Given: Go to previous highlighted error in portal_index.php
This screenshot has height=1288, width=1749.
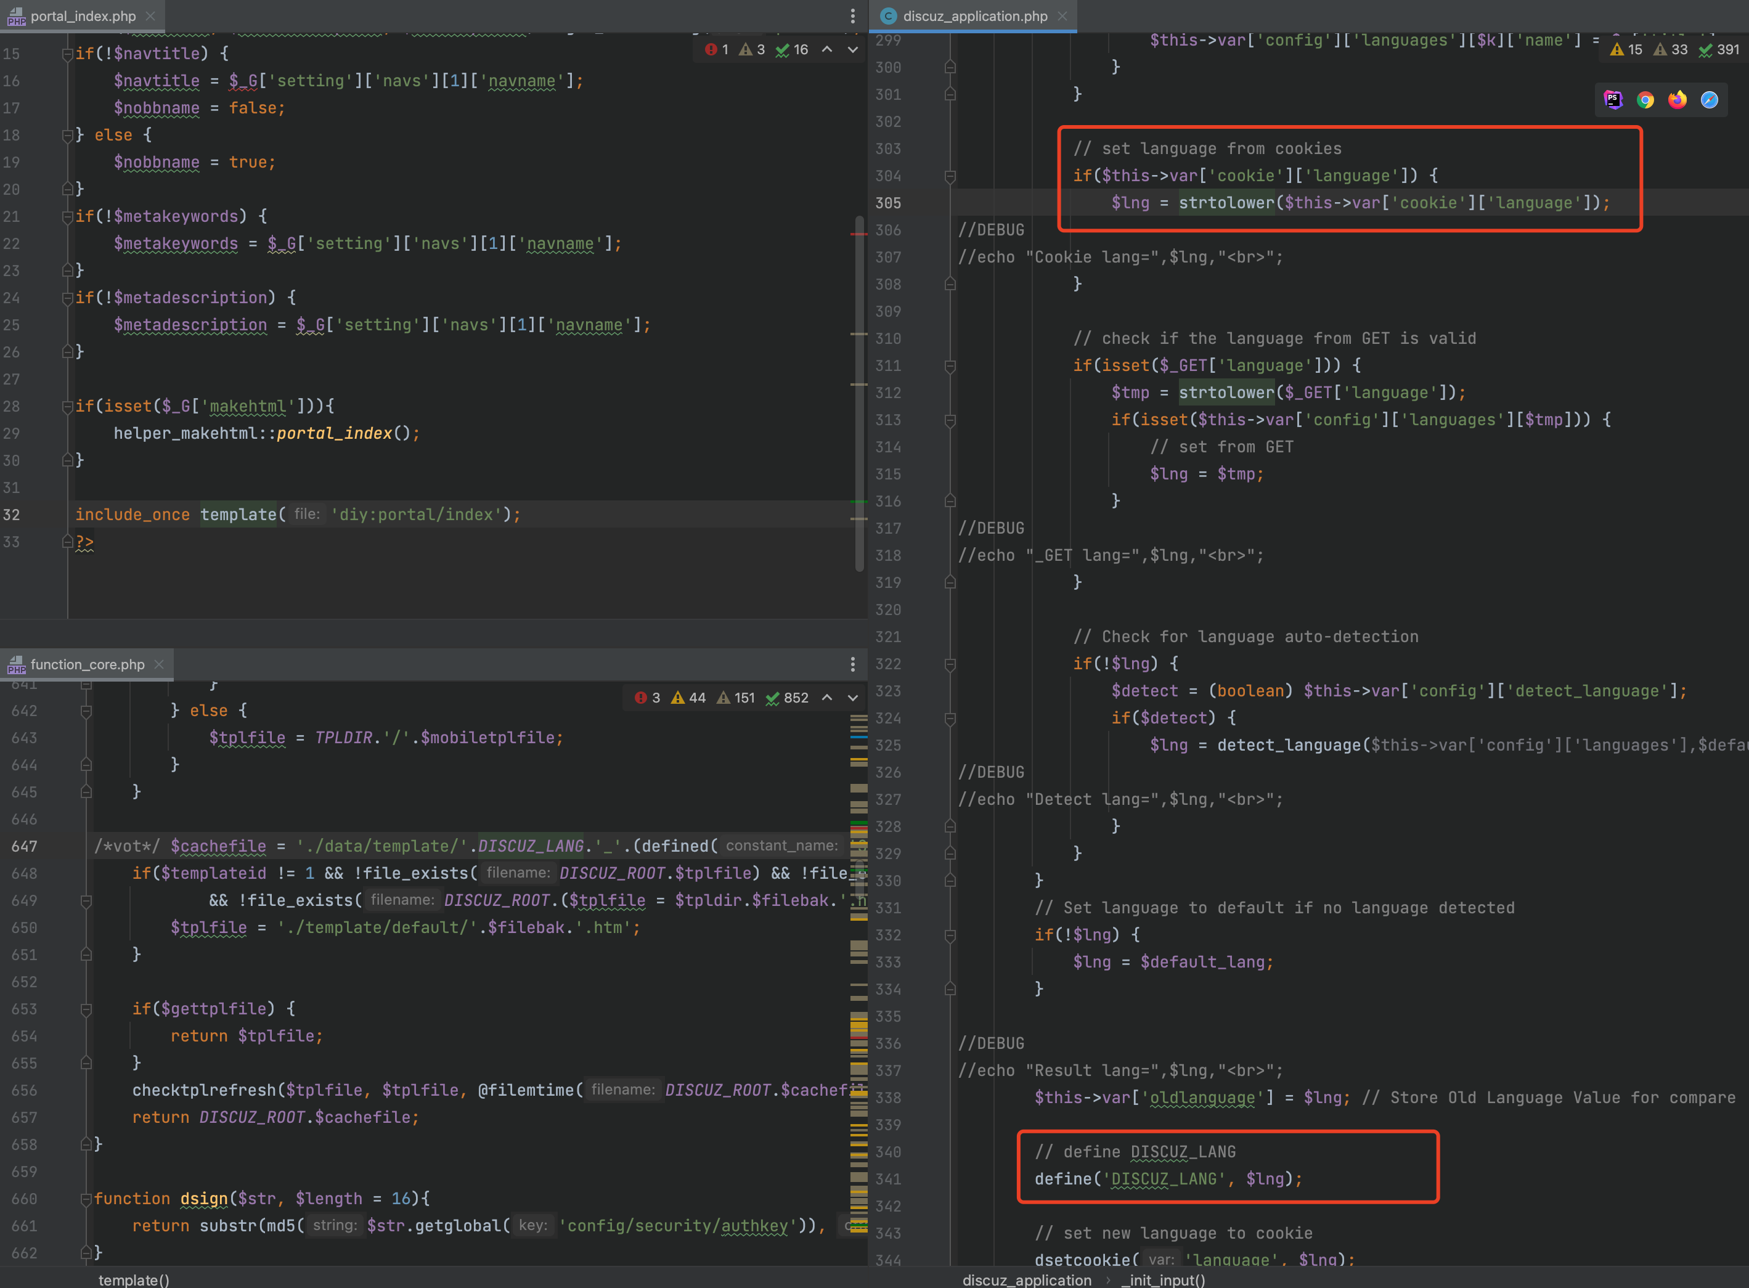Looking at the screenshot, I should [826, 49].
